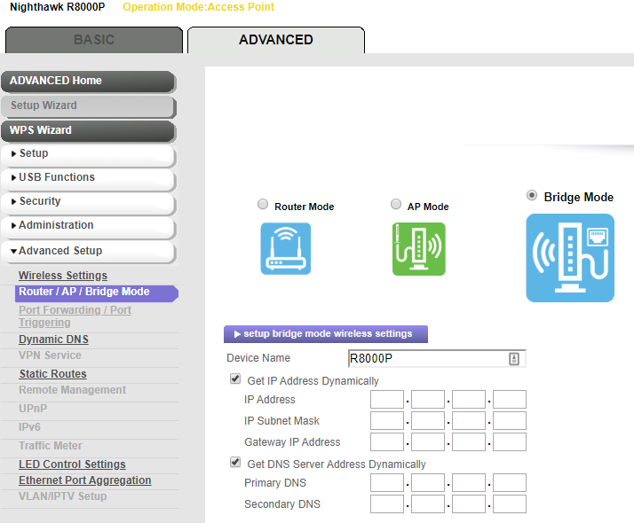The width and height of the screenshot is (634, 523).
Task: Click VPN Service menu entry
Action: tap(50, 355)
